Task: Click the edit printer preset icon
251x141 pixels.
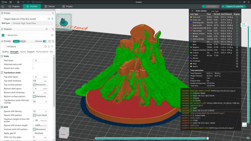Action: 49,19
